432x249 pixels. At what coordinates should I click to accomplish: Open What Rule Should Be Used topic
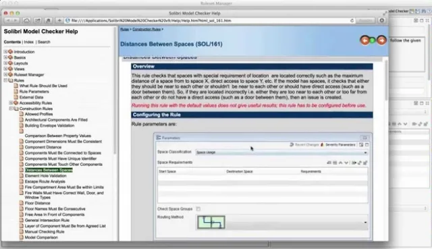coord(43,86)
